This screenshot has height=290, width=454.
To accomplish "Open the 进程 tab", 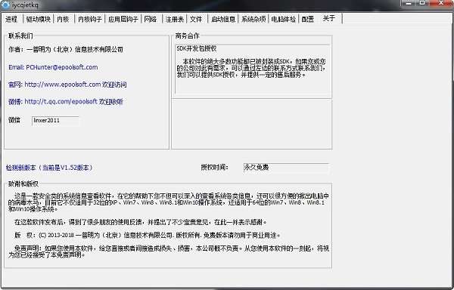I will (11, 19).
